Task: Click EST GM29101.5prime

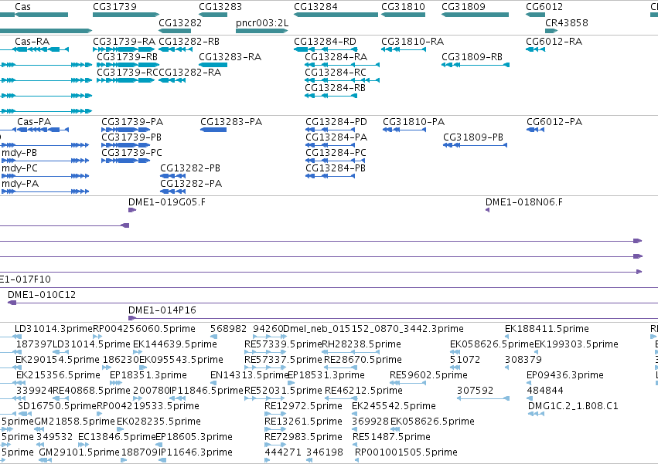Action: 79,452
